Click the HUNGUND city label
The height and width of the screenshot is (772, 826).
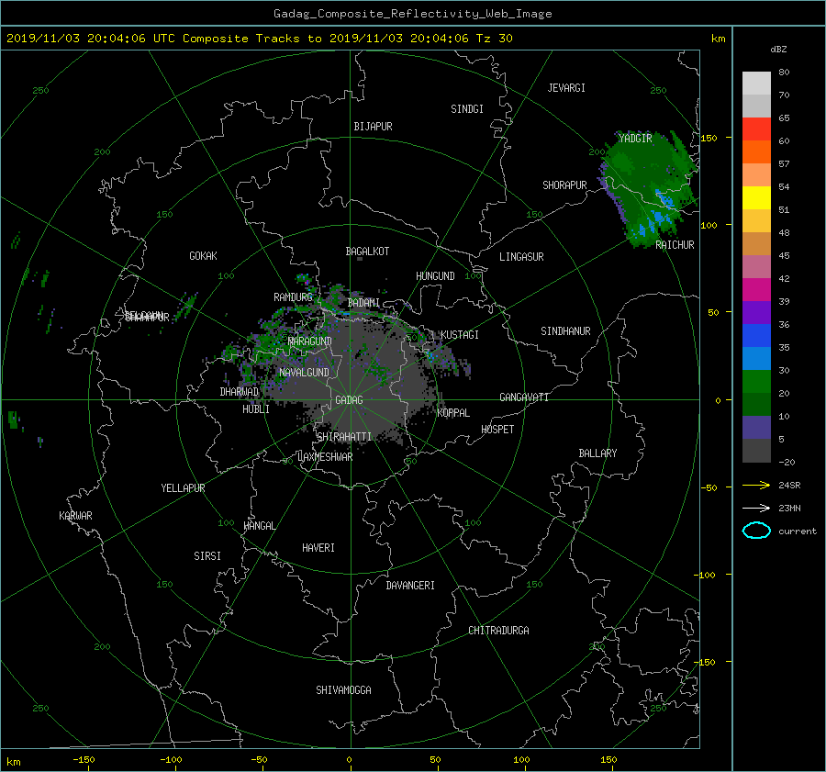(x=435, y=276)
